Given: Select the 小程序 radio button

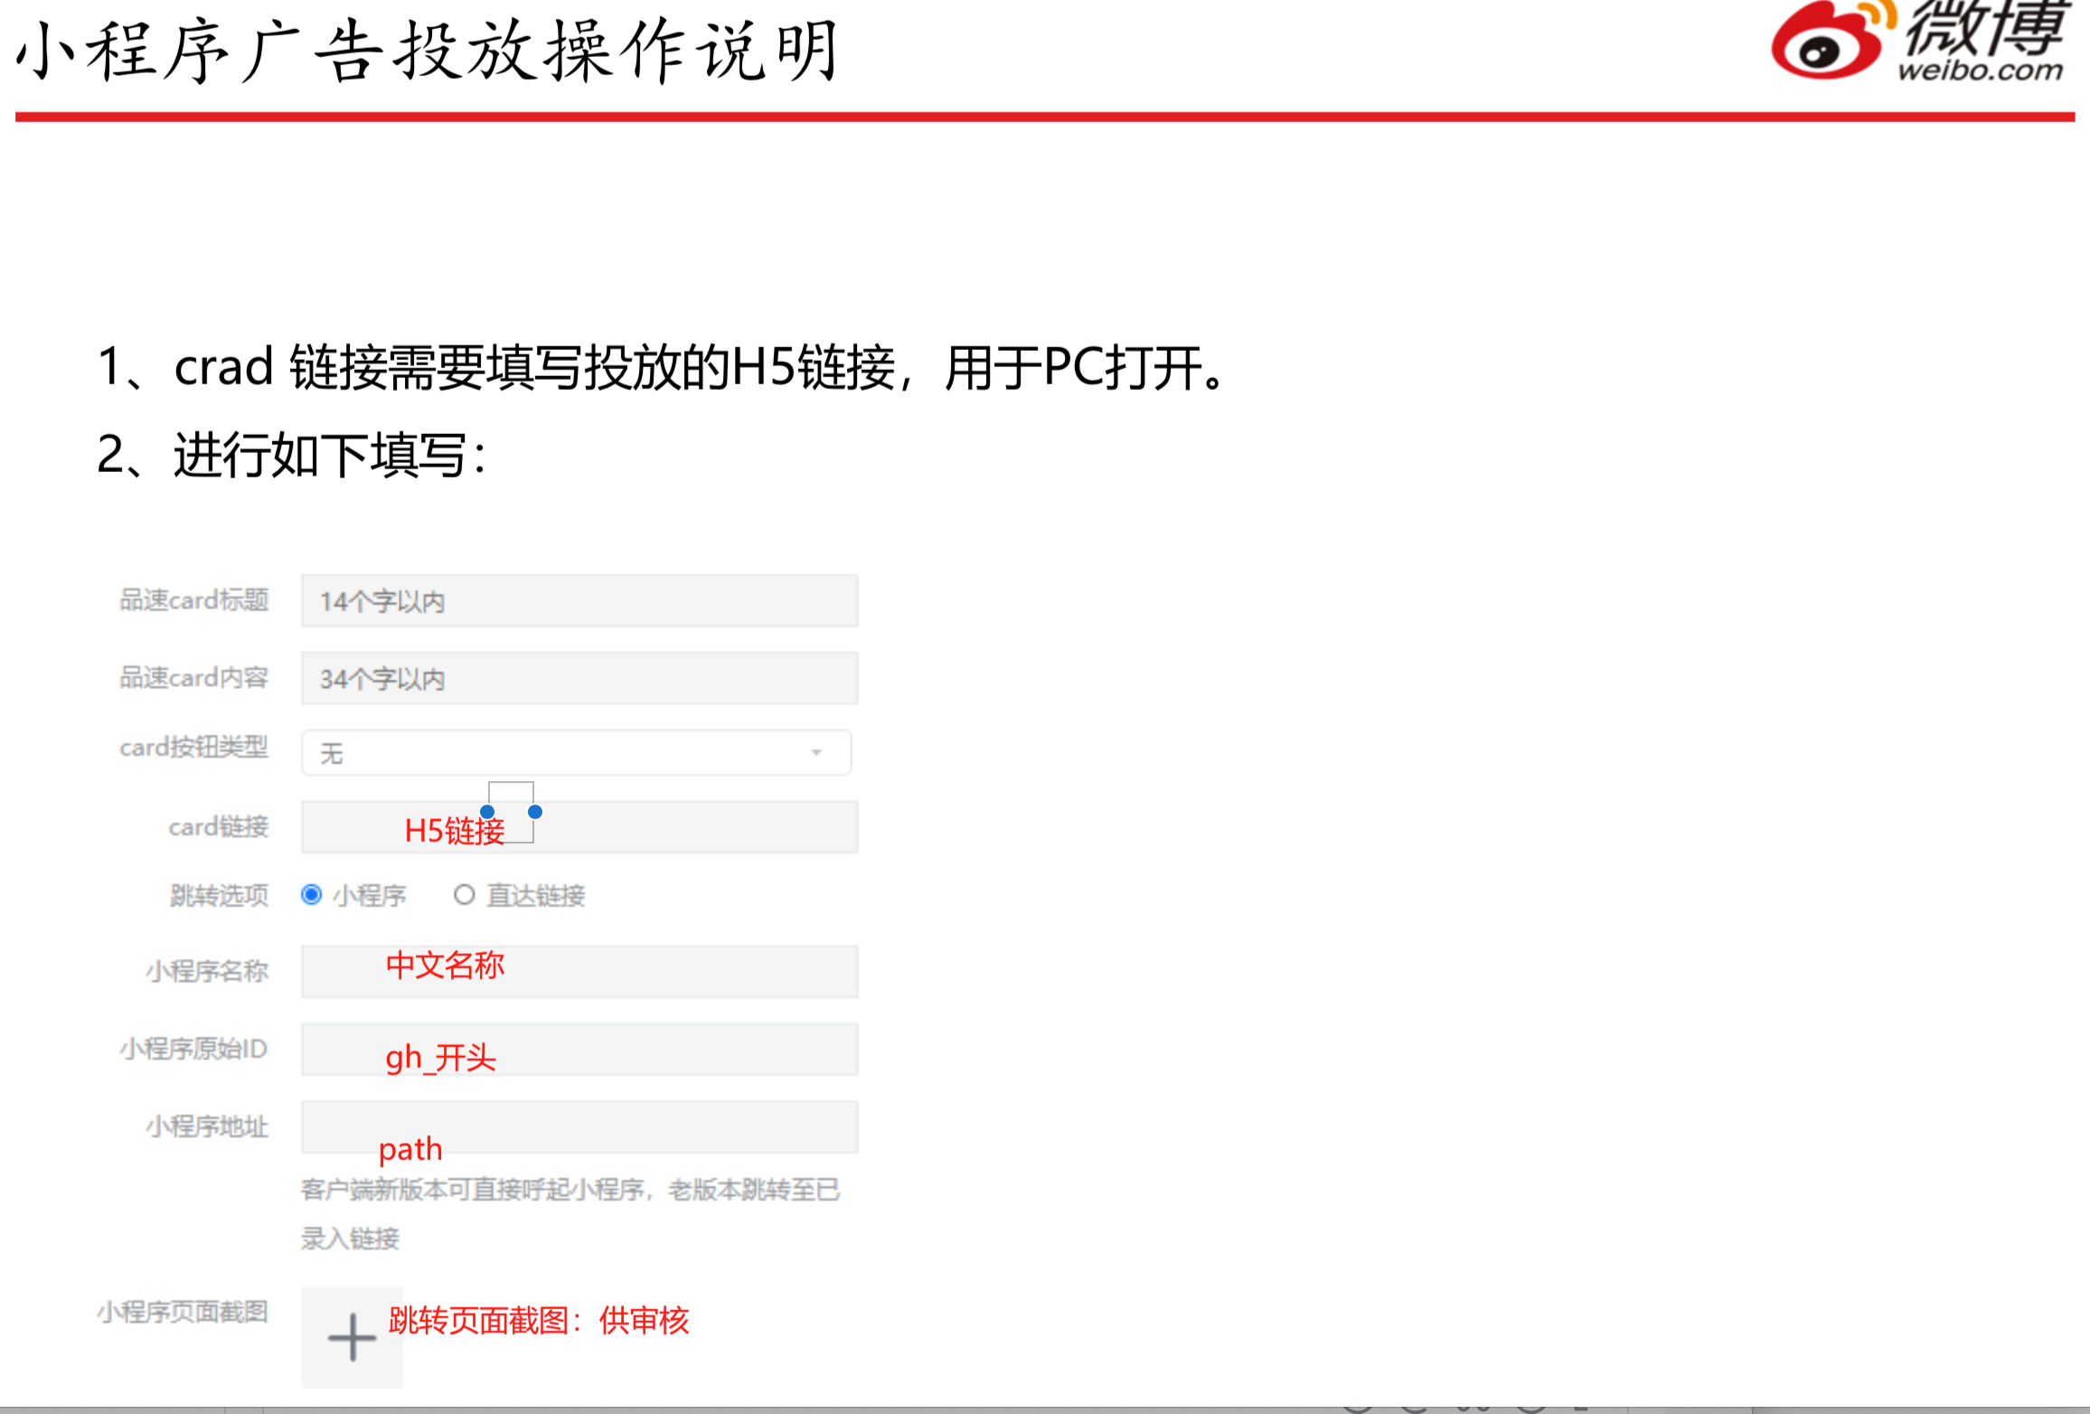Looking at the screenshot, I should tap(312, 895).
